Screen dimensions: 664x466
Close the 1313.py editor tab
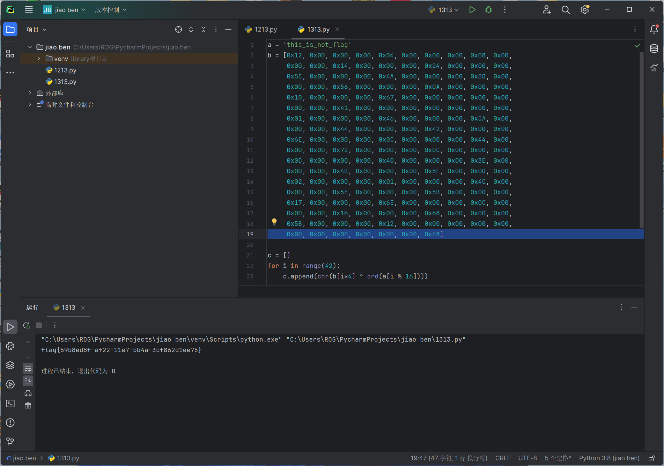click(x=337, y=29)
